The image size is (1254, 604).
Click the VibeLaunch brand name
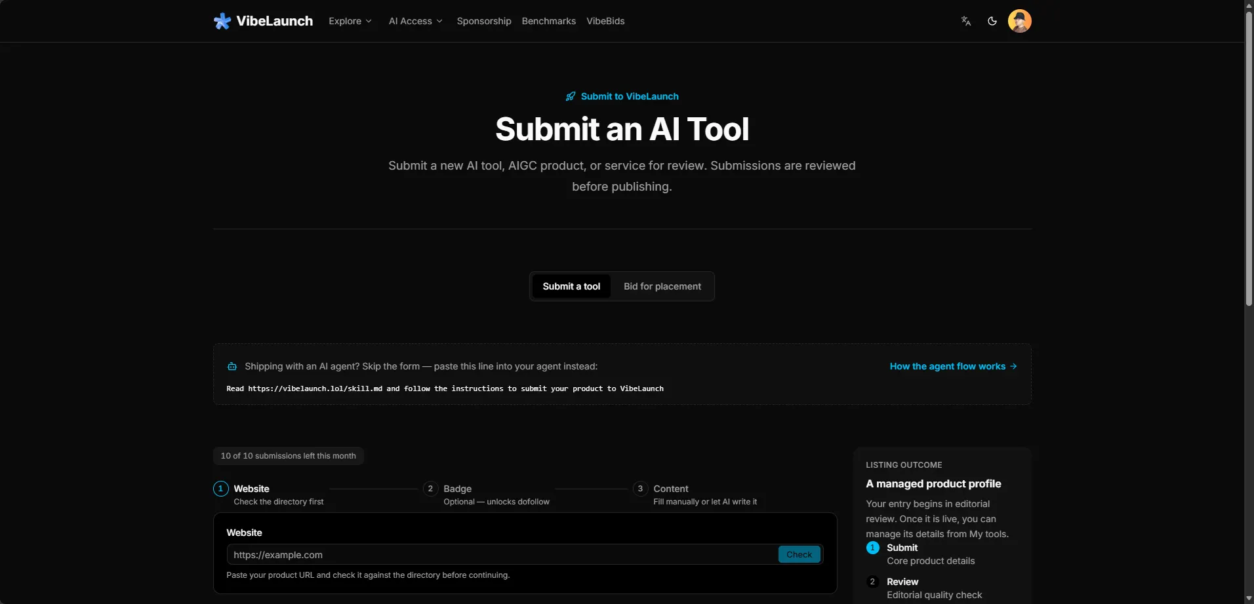(x=274, y=21)
